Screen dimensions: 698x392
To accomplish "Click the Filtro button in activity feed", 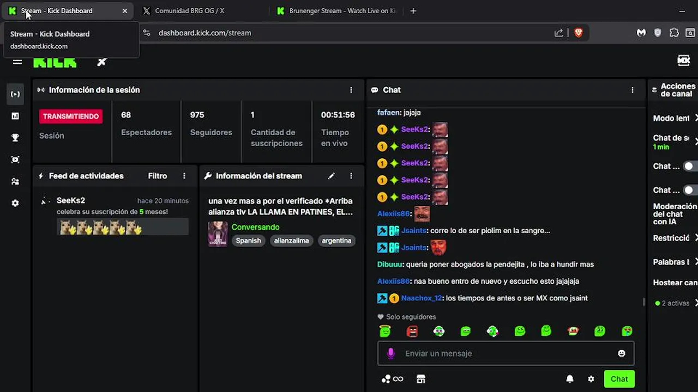I will tap(158, 176).
